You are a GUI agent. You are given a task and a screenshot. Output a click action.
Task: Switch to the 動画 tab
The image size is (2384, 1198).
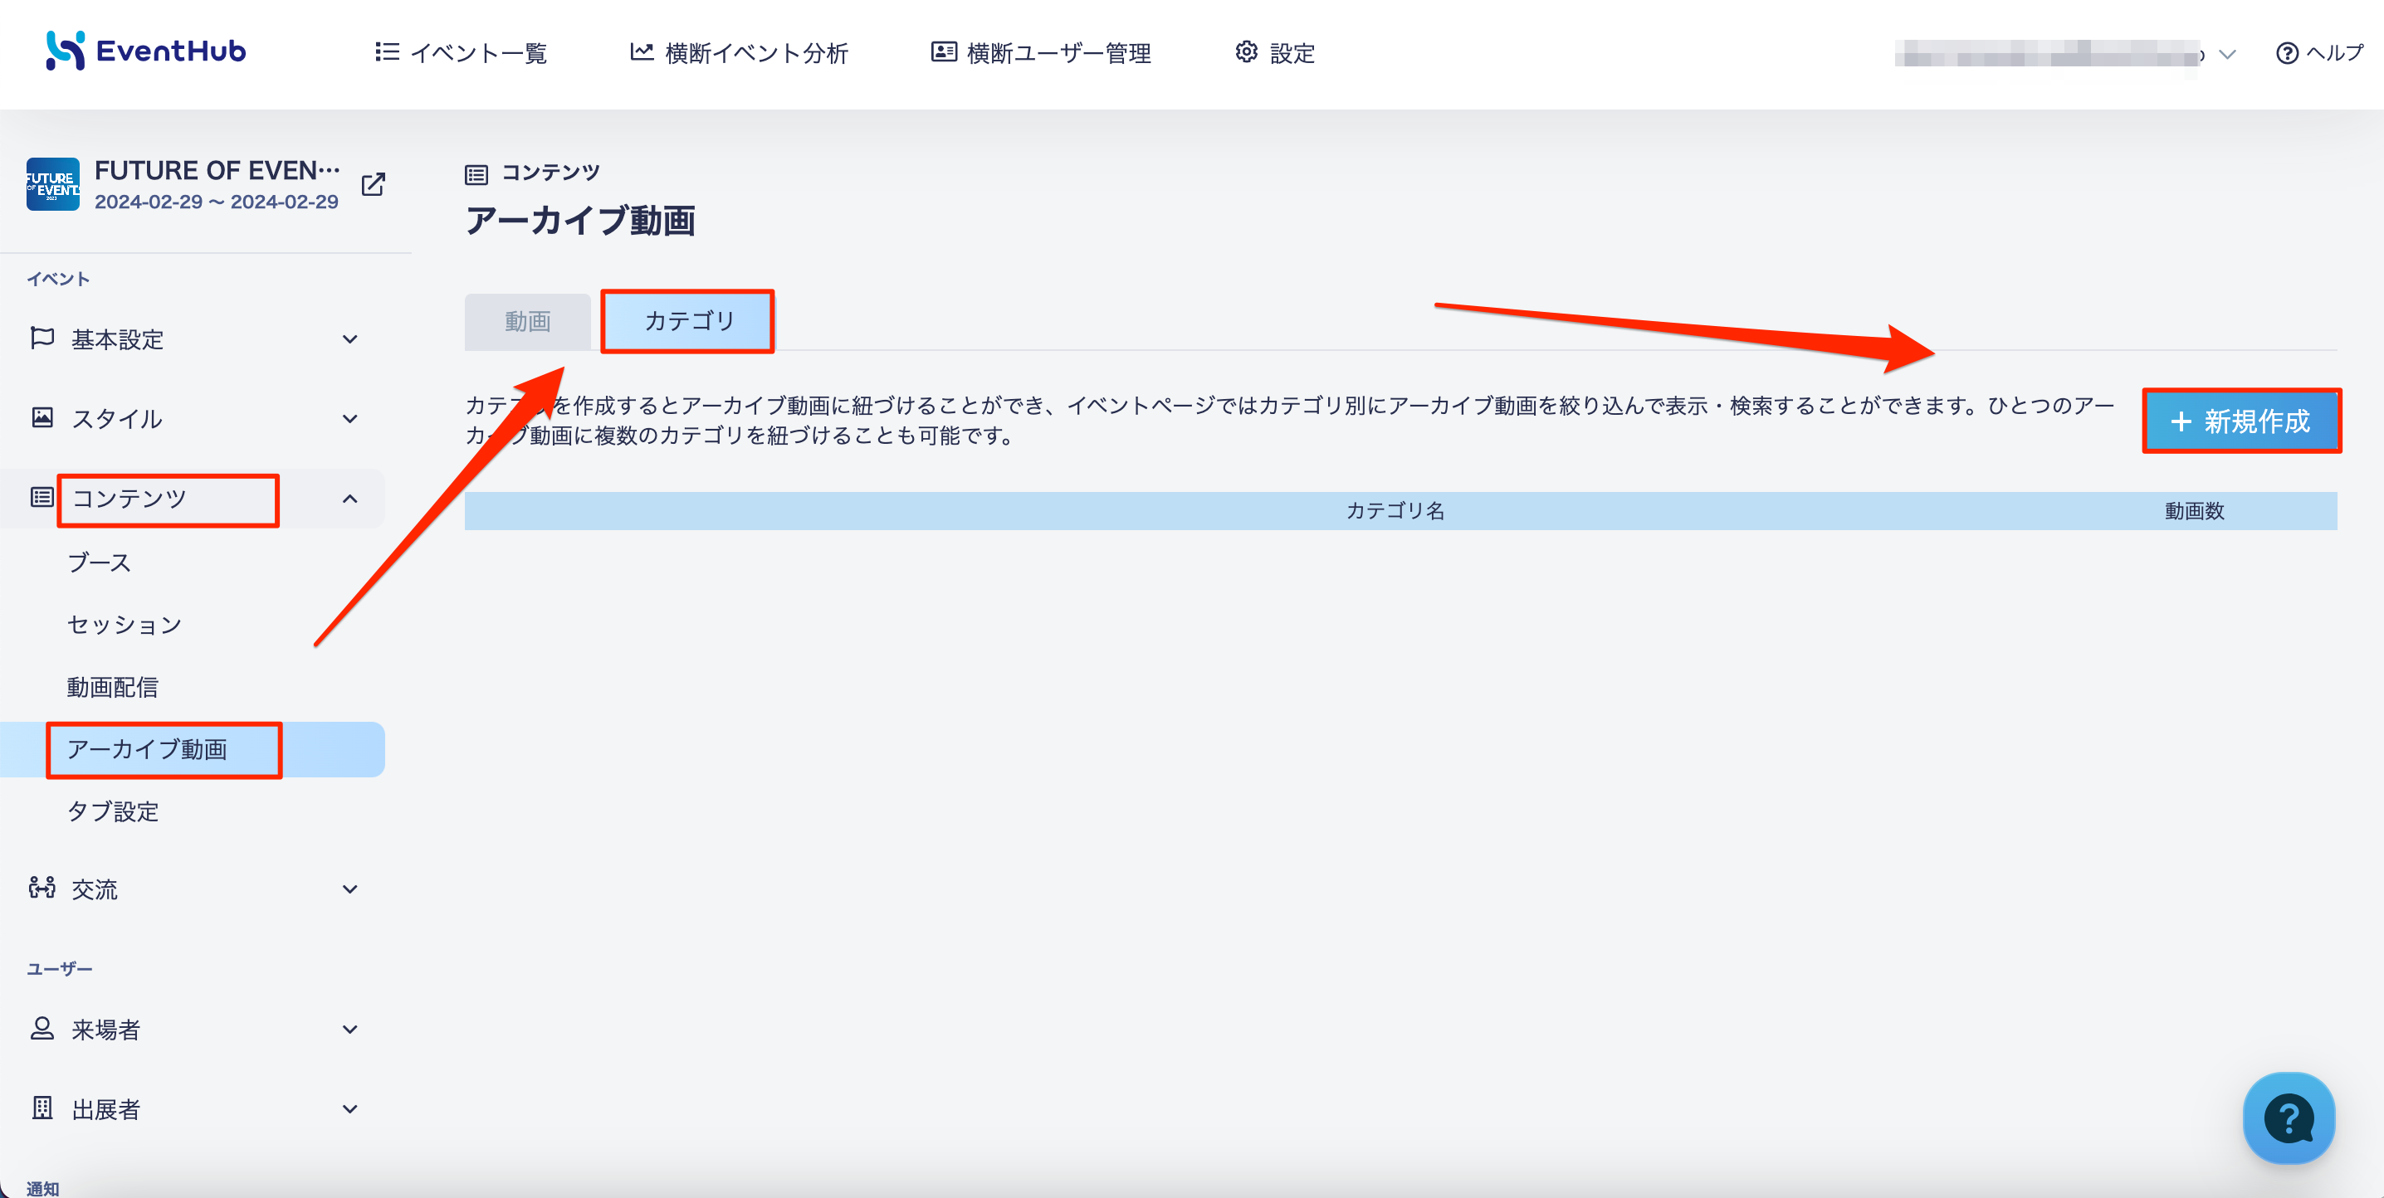527,322
